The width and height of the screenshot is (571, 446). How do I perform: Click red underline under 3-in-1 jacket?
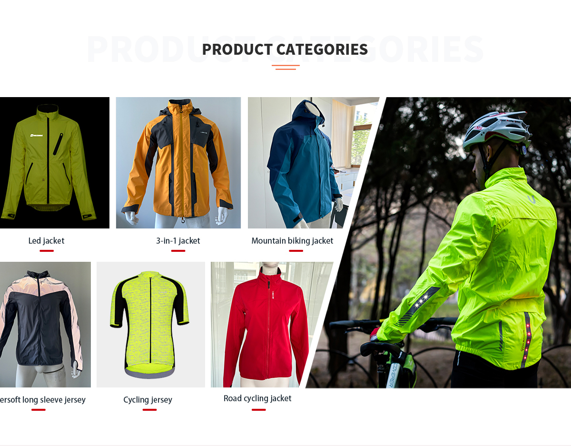(178, 251)
